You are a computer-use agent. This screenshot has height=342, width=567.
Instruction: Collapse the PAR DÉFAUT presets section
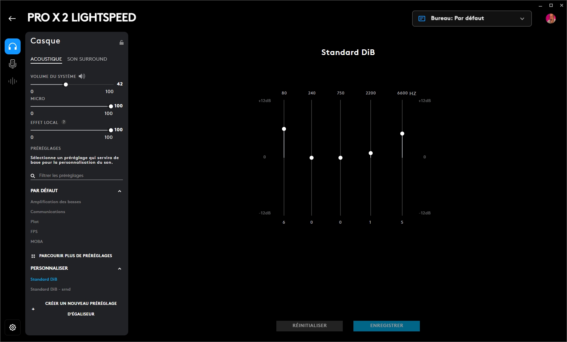tap(120, 191)
